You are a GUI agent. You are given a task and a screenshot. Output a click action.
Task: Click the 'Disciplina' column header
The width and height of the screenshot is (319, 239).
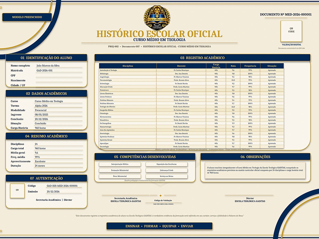pyautogui.click(x=128, y=66)
